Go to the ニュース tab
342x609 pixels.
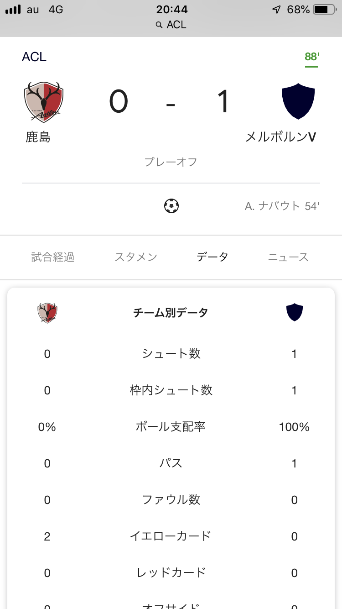click(x=288, y=257)
